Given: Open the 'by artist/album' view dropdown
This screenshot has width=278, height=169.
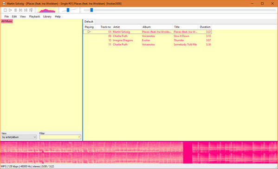Looking at the screenshot, I should pos(19,137).
